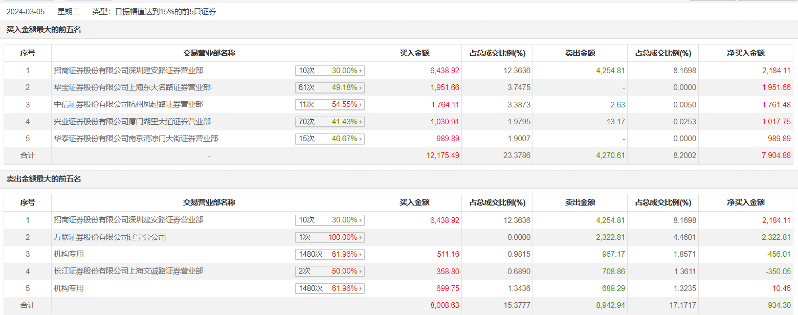The image size is (798, 315).
Task: Open 招商证券深圳建安路 in the buy-side table
Action: [x=128, y=71]
